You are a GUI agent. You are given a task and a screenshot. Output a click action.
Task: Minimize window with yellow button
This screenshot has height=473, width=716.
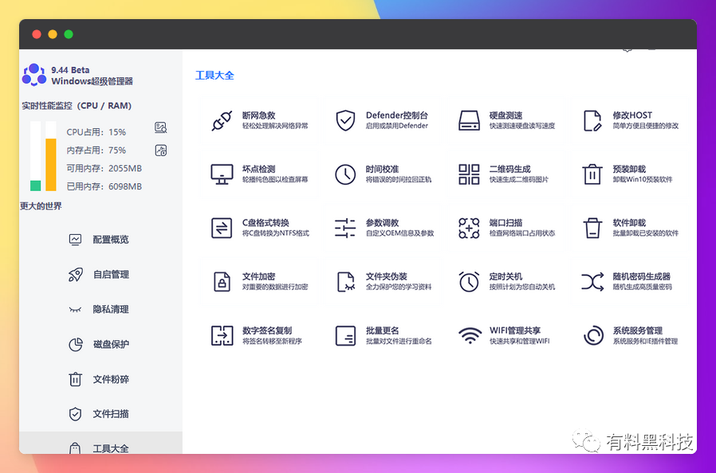(53, 34)
